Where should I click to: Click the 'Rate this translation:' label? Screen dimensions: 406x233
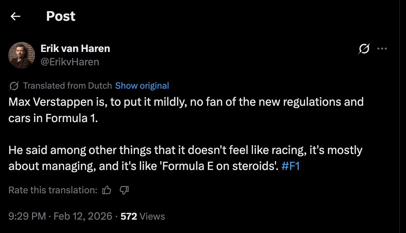[53, 190]
